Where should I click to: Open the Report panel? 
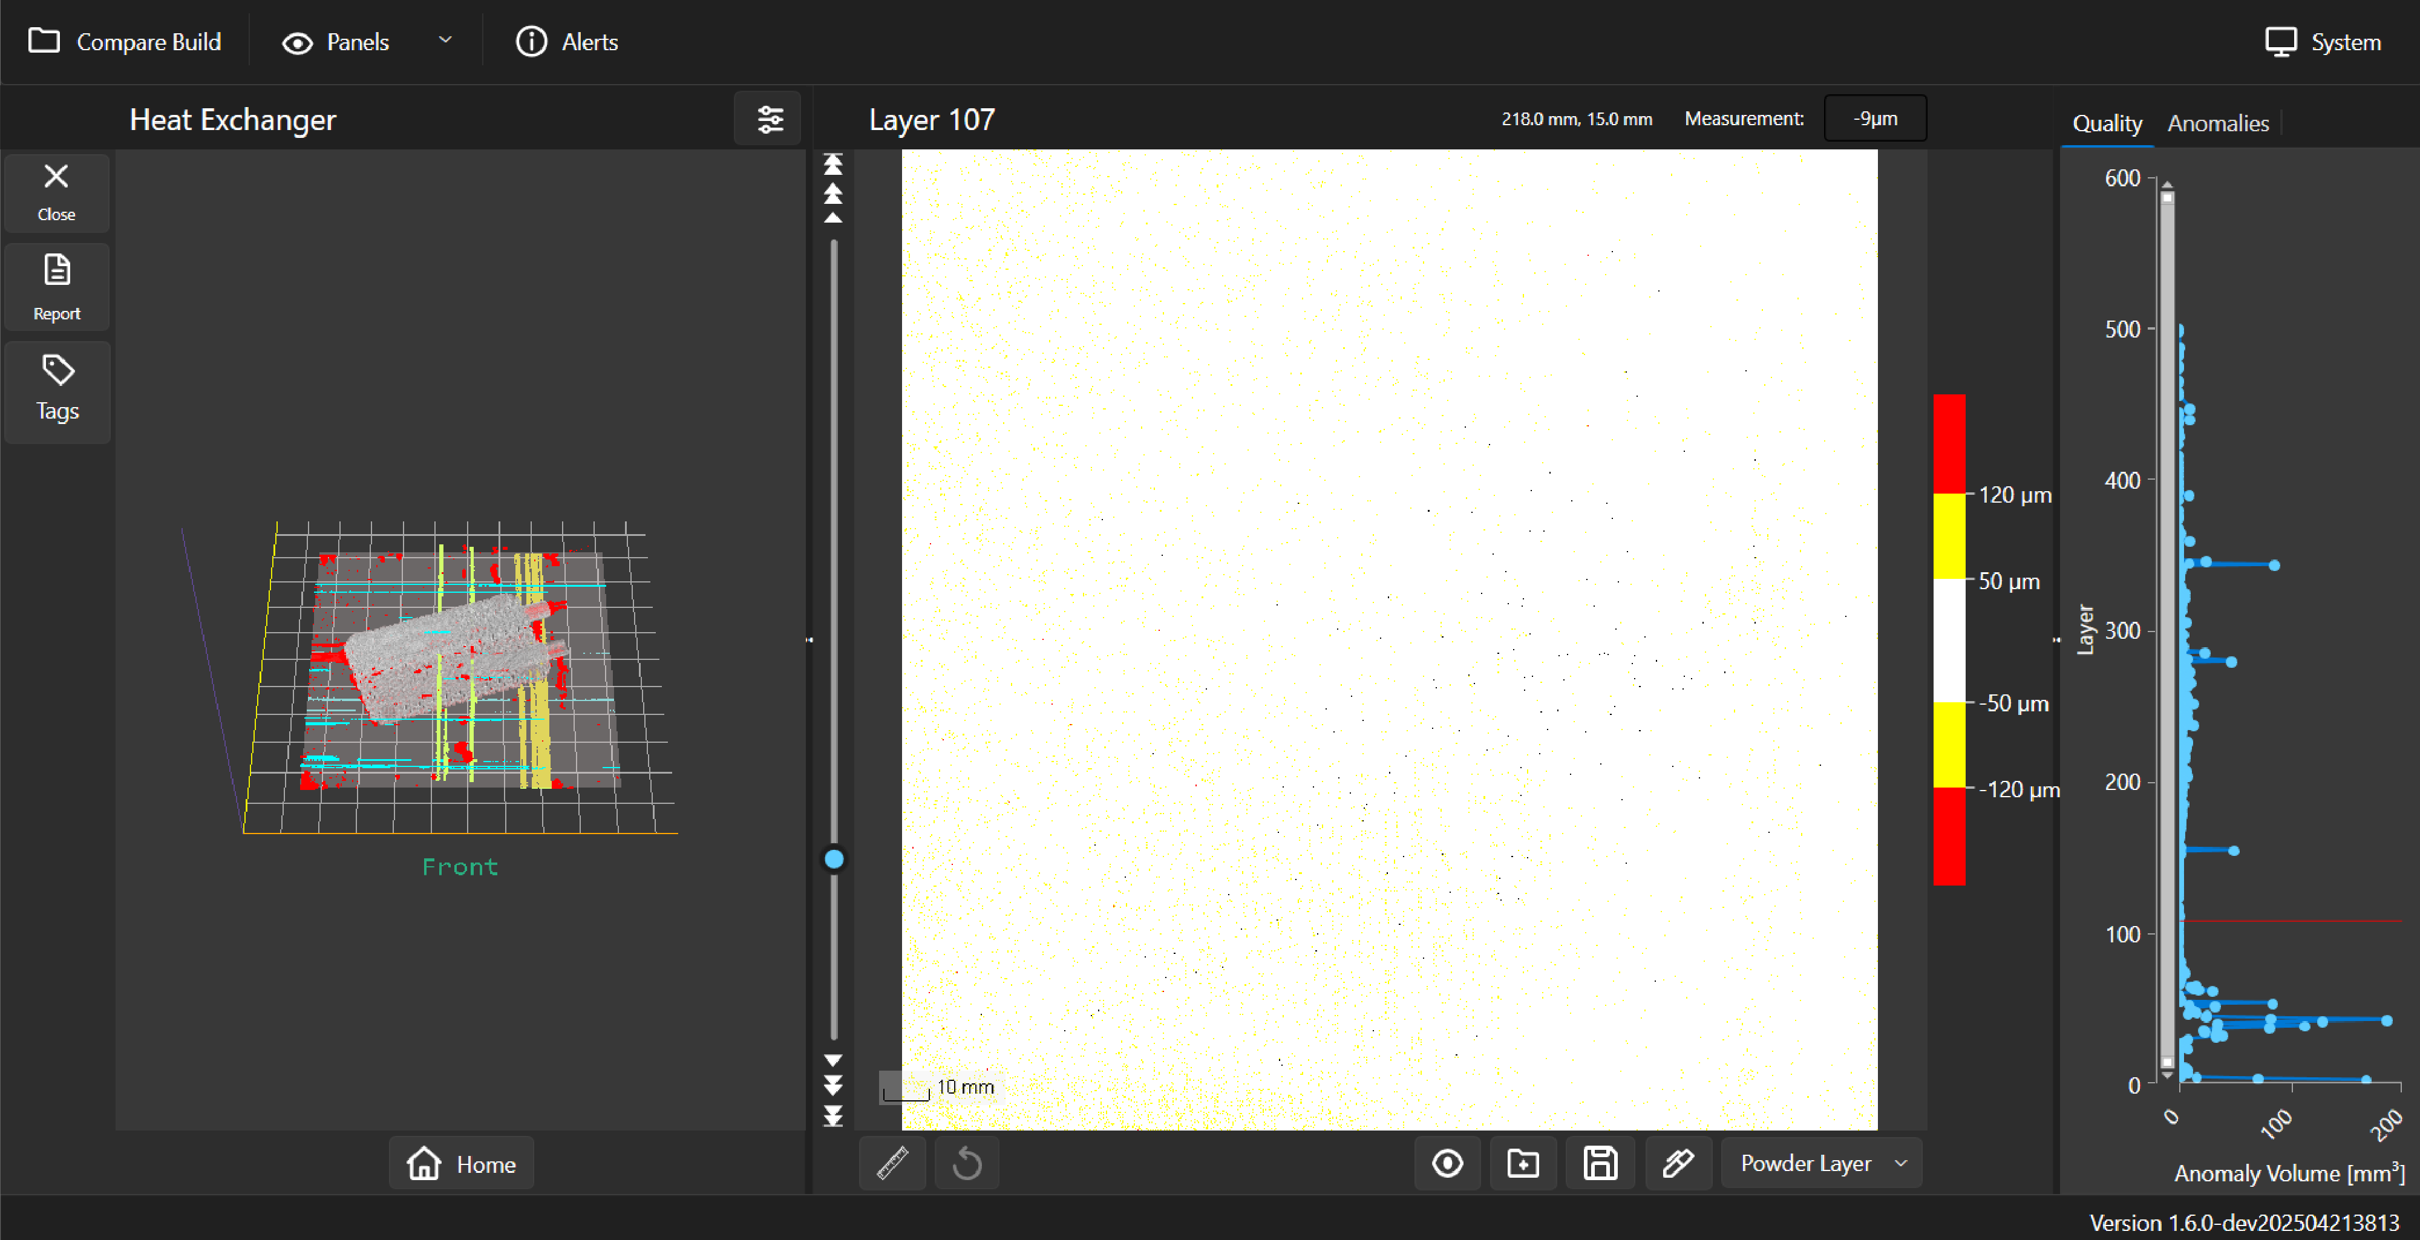pyautogui.click(x=56, y=287)
